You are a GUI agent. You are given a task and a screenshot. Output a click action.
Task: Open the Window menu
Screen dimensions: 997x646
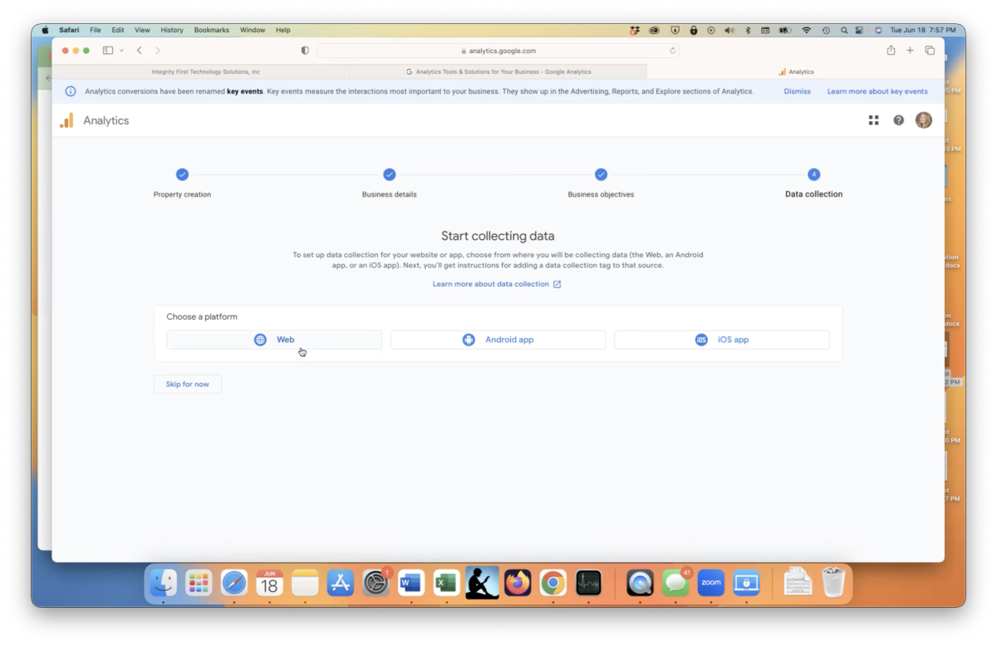pos(253,30)
